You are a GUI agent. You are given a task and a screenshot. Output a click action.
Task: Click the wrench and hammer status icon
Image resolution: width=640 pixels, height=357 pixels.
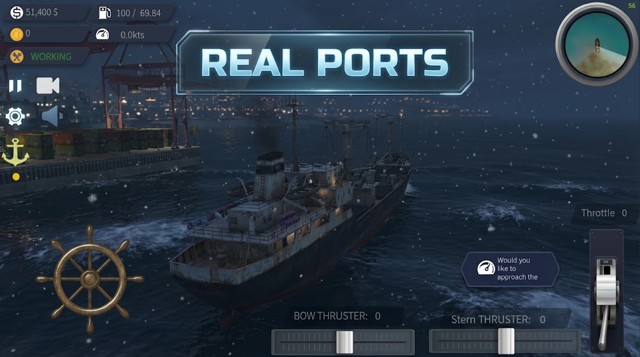click(x=17, y=57)
